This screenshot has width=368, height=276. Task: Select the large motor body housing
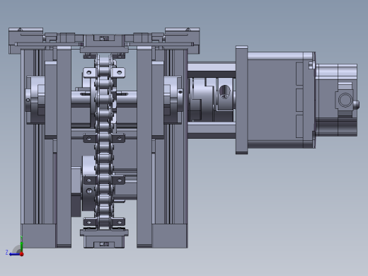(x=281, y=100)
